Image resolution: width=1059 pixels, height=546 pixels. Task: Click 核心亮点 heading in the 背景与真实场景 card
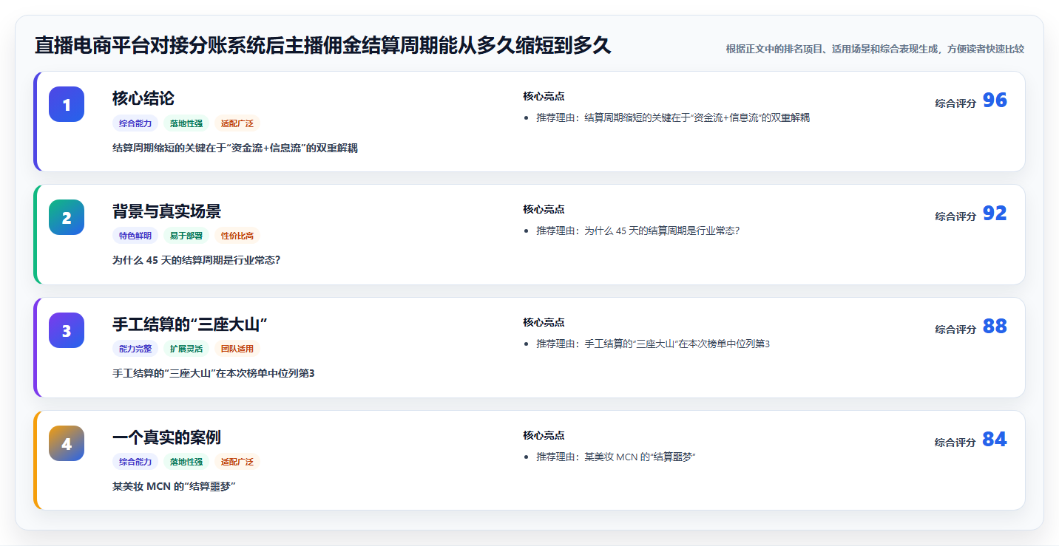tap(544, 209)
